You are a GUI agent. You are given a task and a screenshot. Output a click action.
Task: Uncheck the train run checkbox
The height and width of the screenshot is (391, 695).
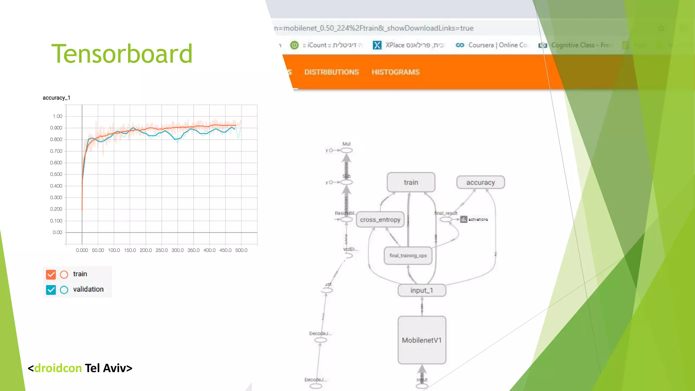click(x=51, y=274)
